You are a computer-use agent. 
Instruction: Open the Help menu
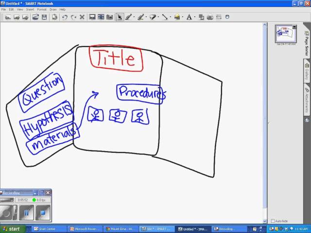click(x=63, y=9)
